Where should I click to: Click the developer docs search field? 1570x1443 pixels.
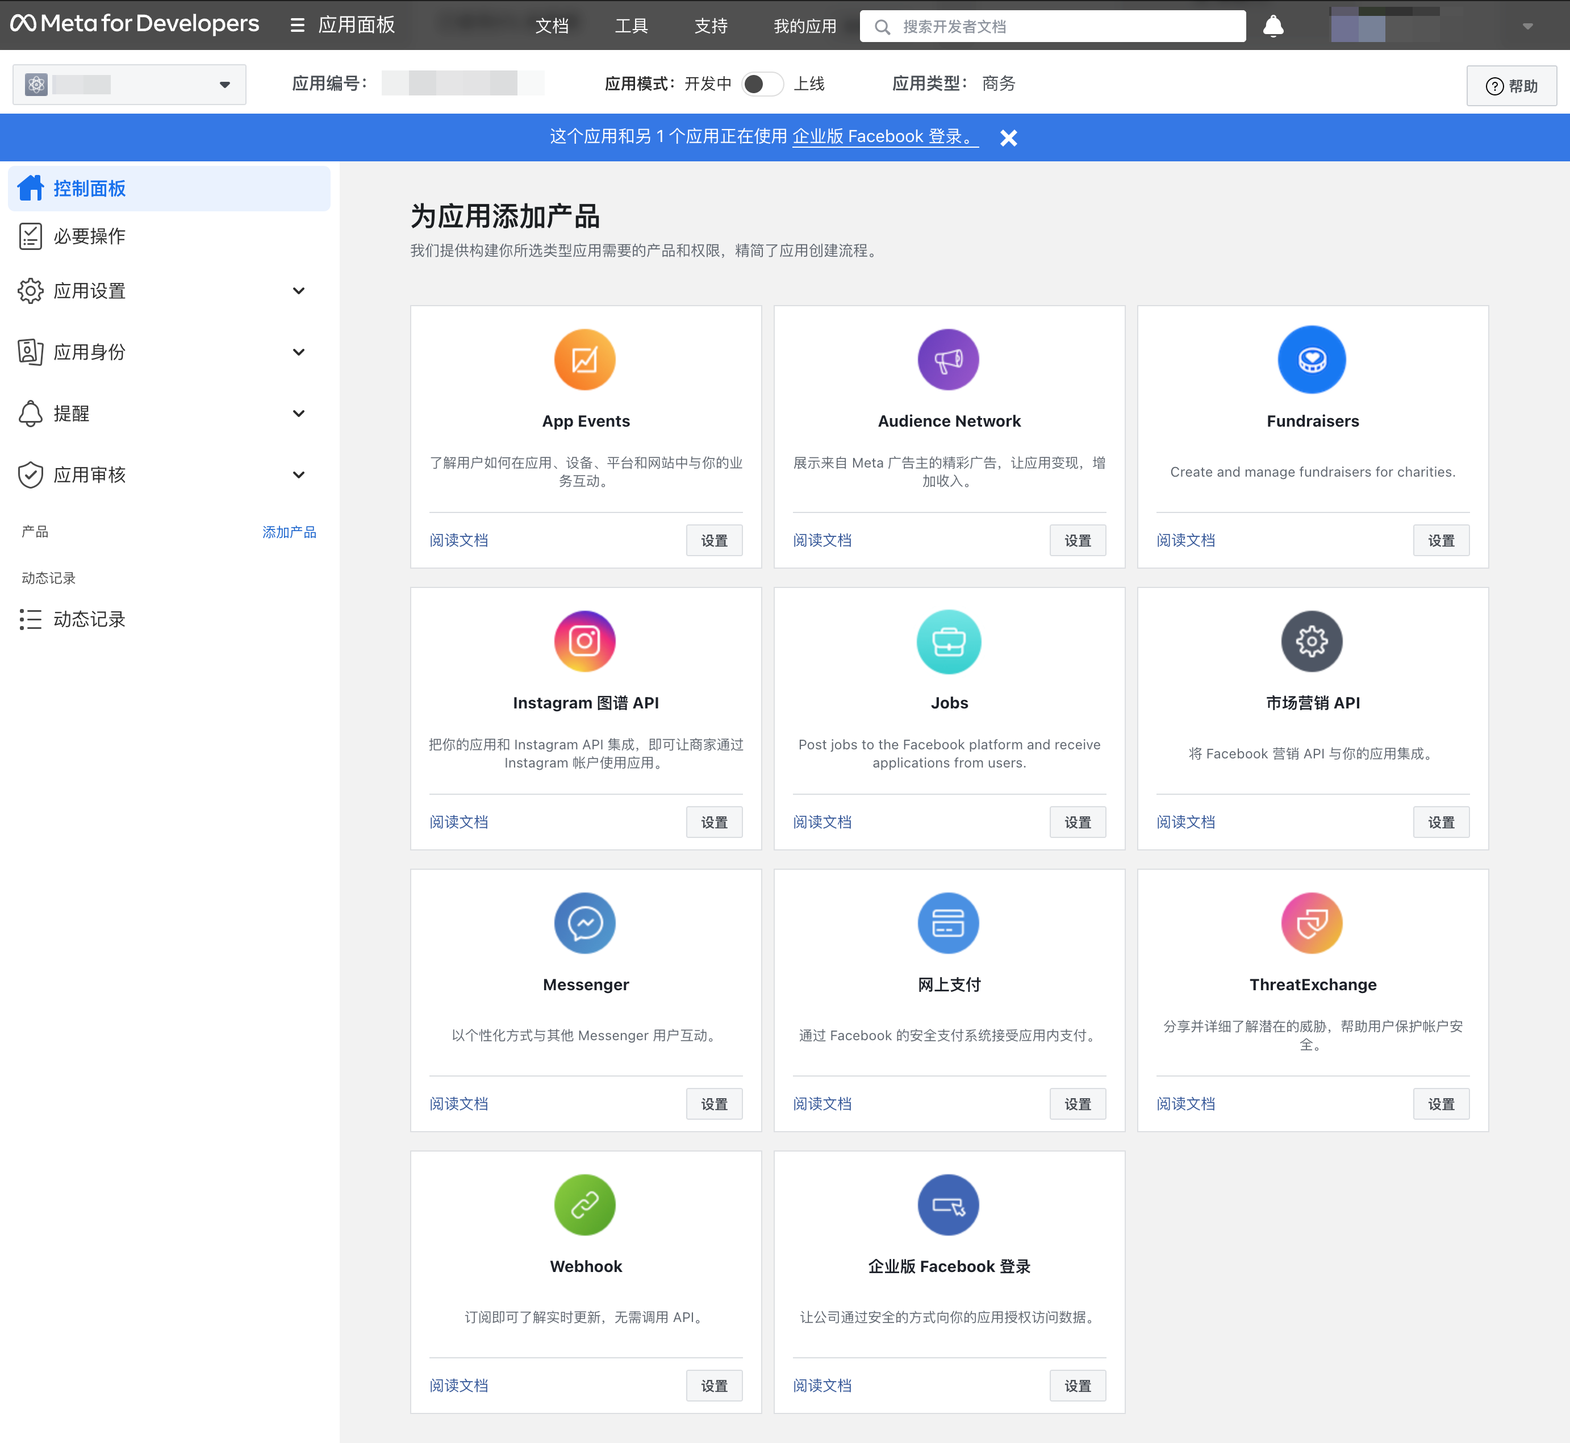point(1062,27)
